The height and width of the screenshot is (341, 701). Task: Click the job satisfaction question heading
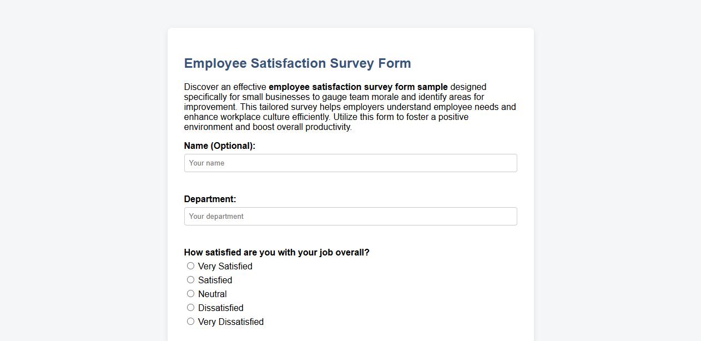point(276,252)
